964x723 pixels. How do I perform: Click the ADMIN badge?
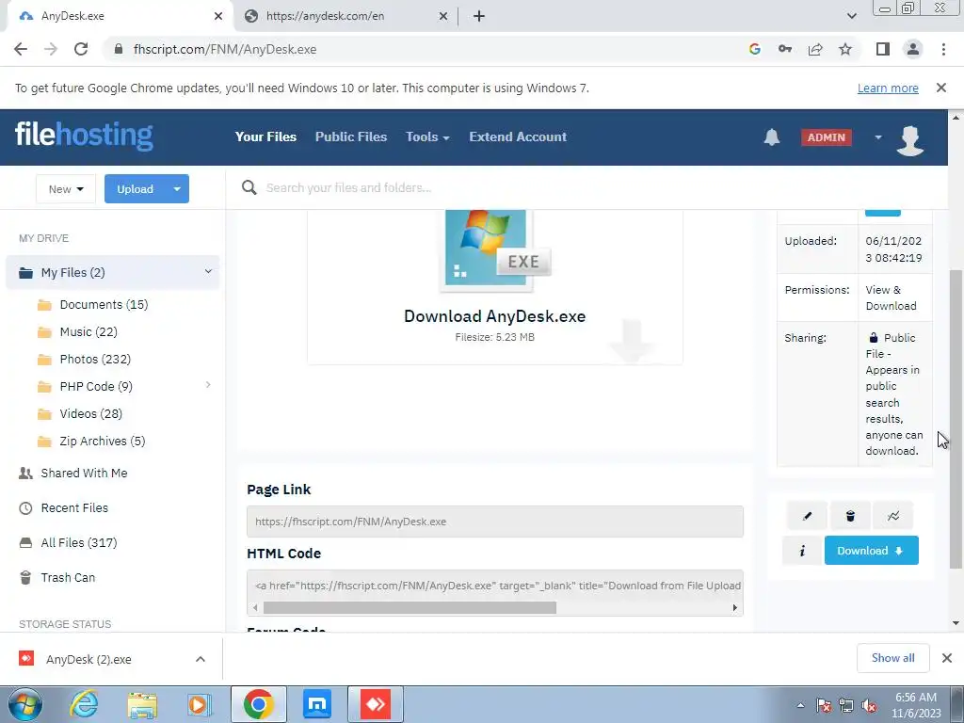[x=826, y=137]
